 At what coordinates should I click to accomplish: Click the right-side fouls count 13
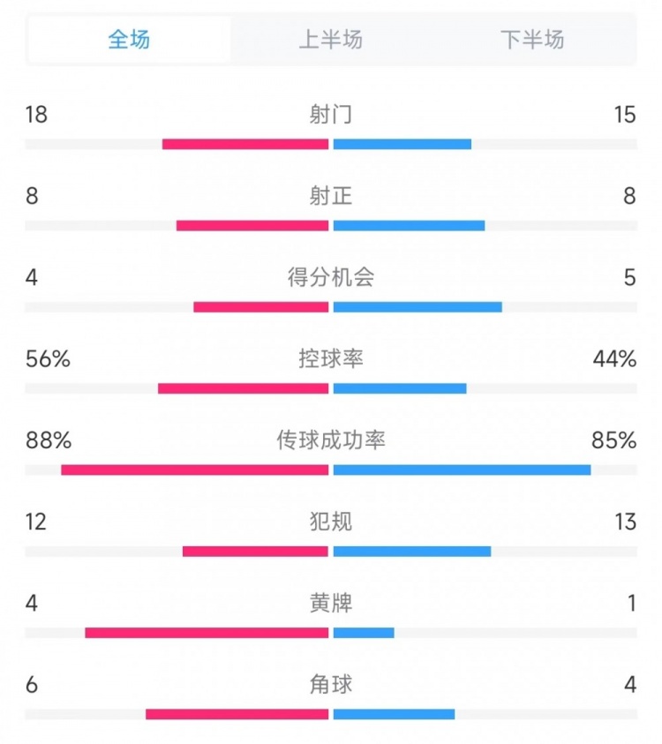pos(626,522)
